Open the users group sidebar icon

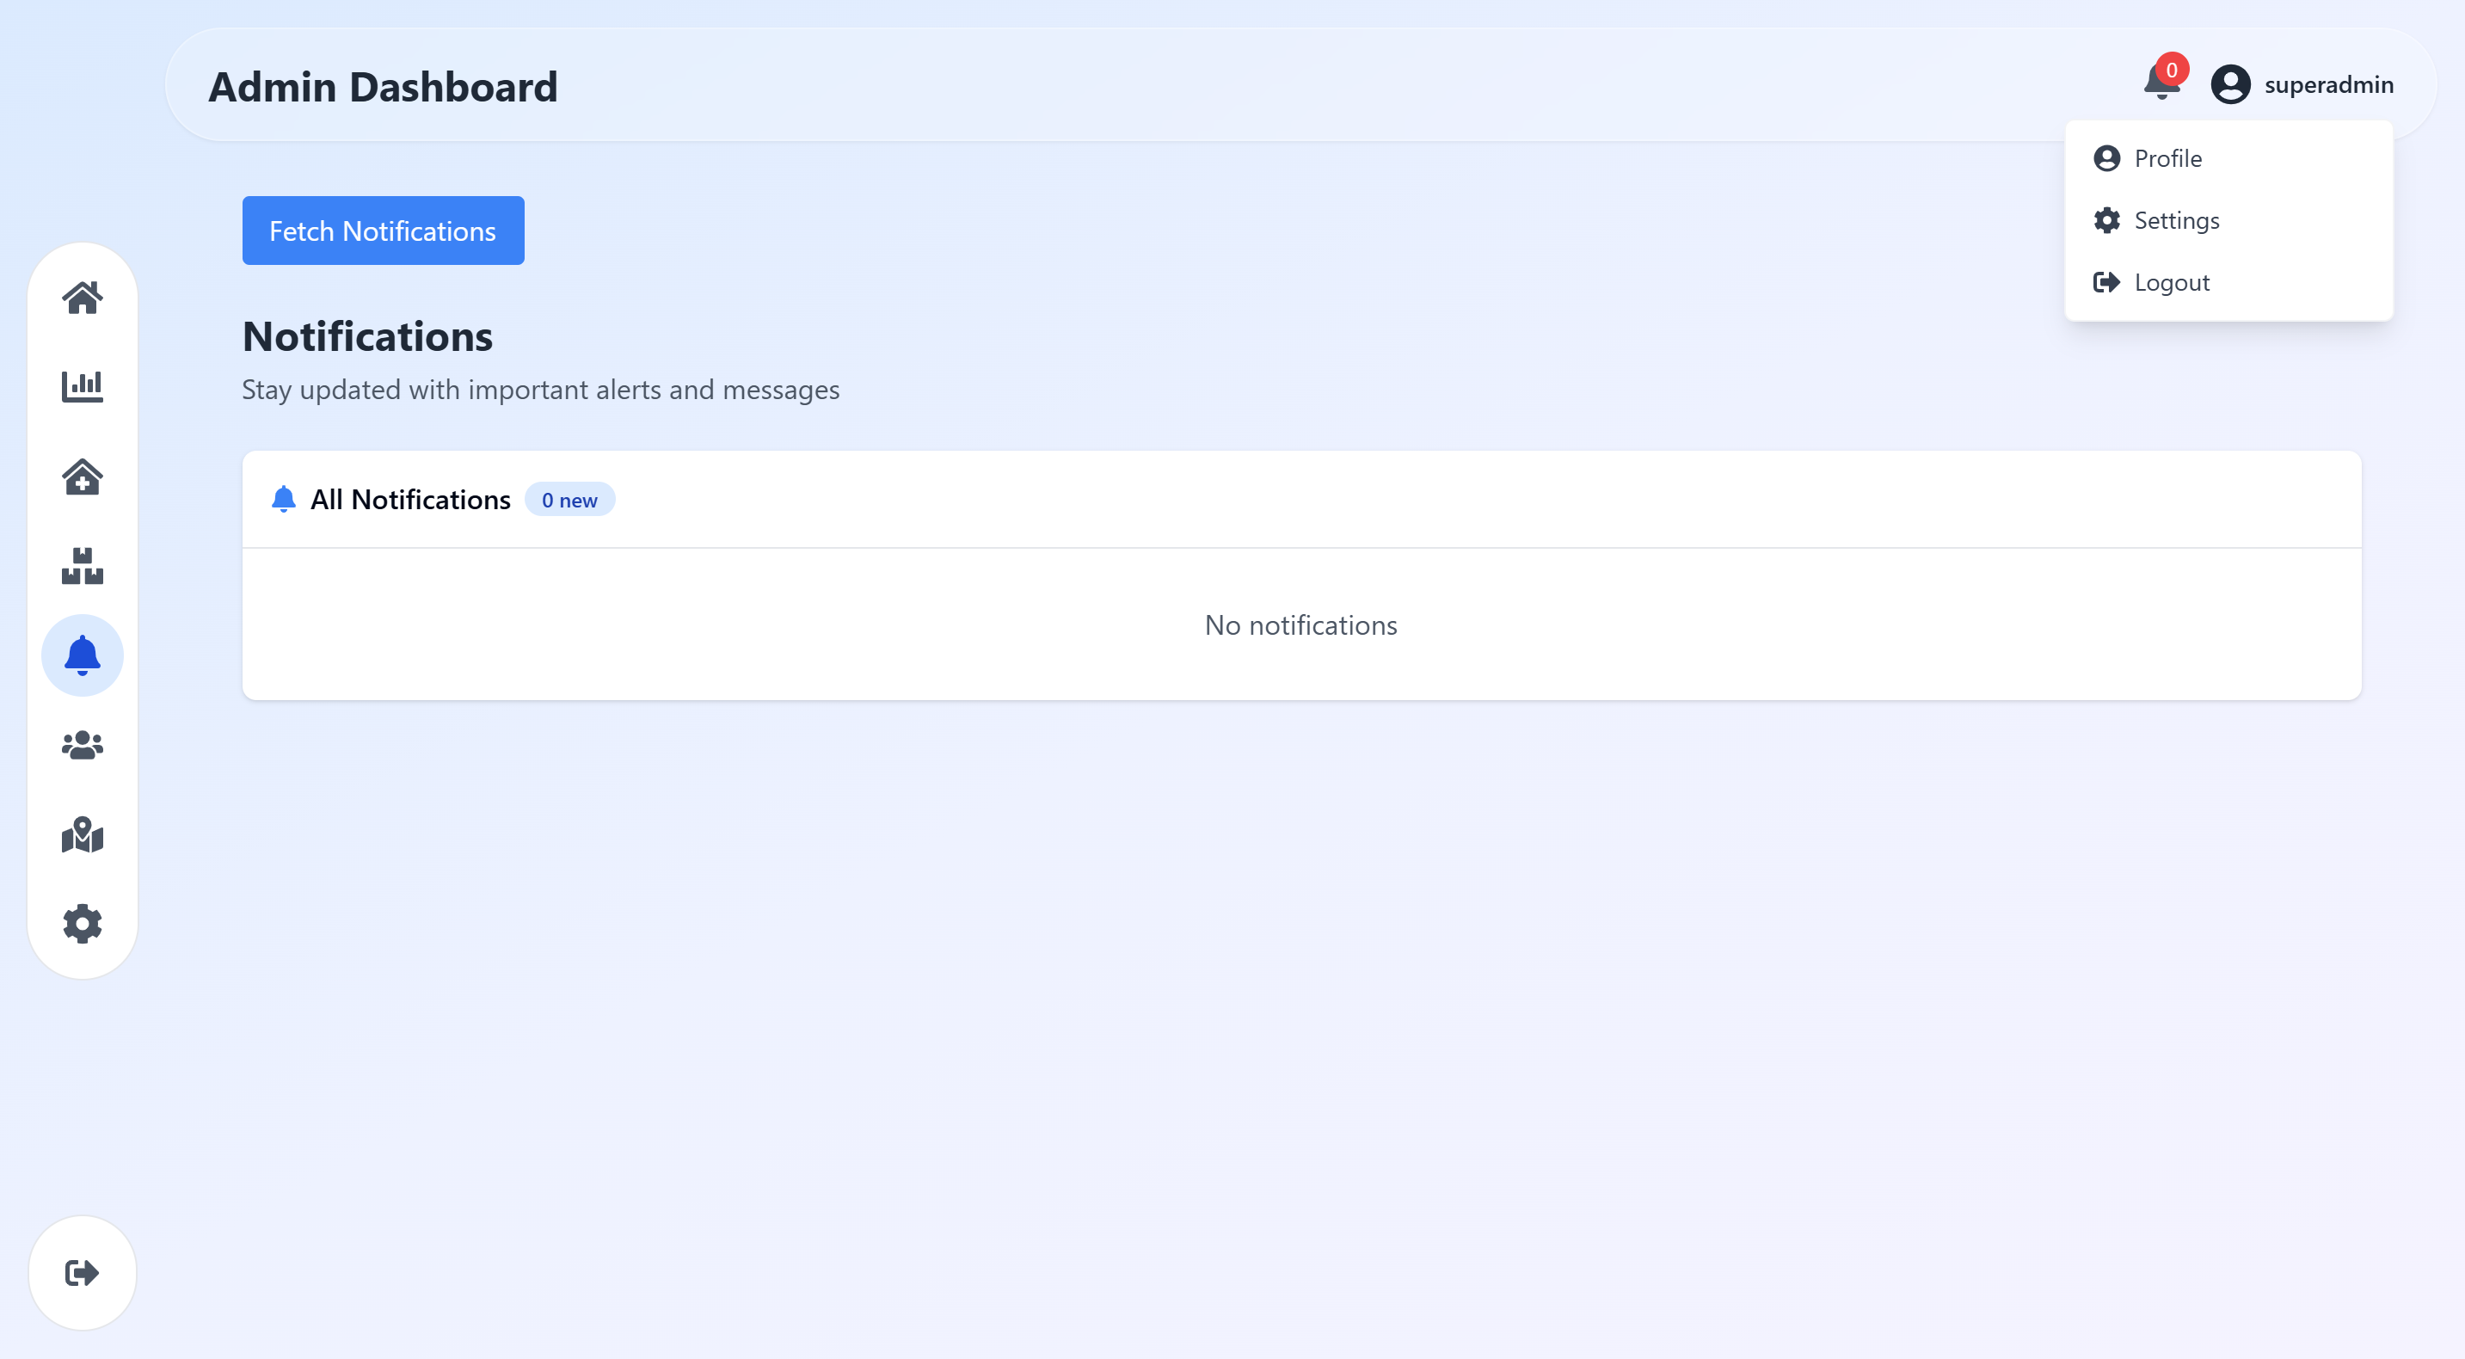point(83,745)
